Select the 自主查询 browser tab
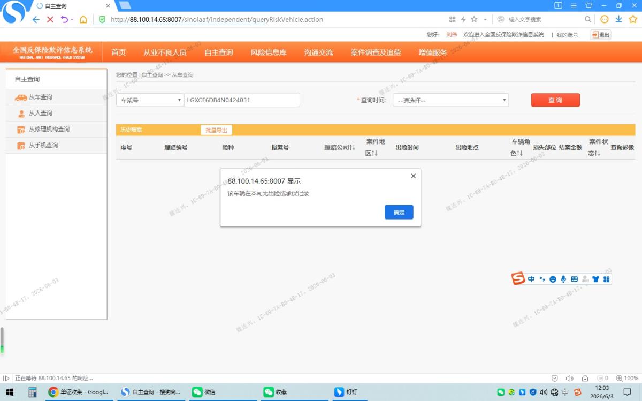 click(x=70, y=5)
